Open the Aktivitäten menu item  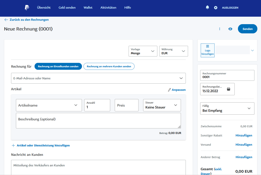(108, 8)
